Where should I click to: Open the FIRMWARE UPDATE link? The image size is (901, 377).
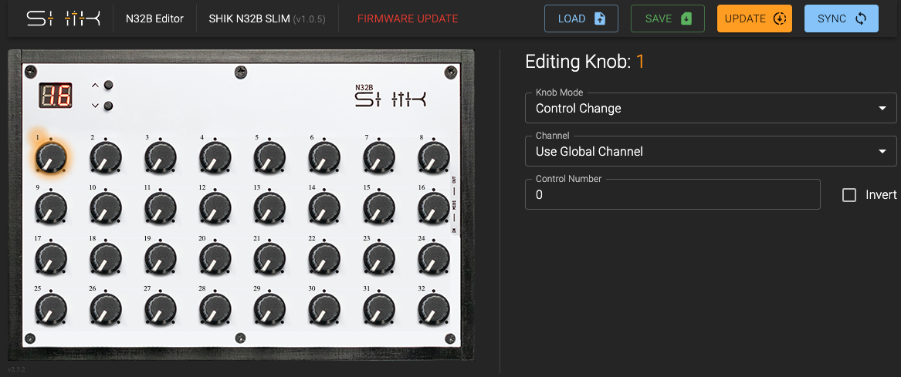pos(408,19)
